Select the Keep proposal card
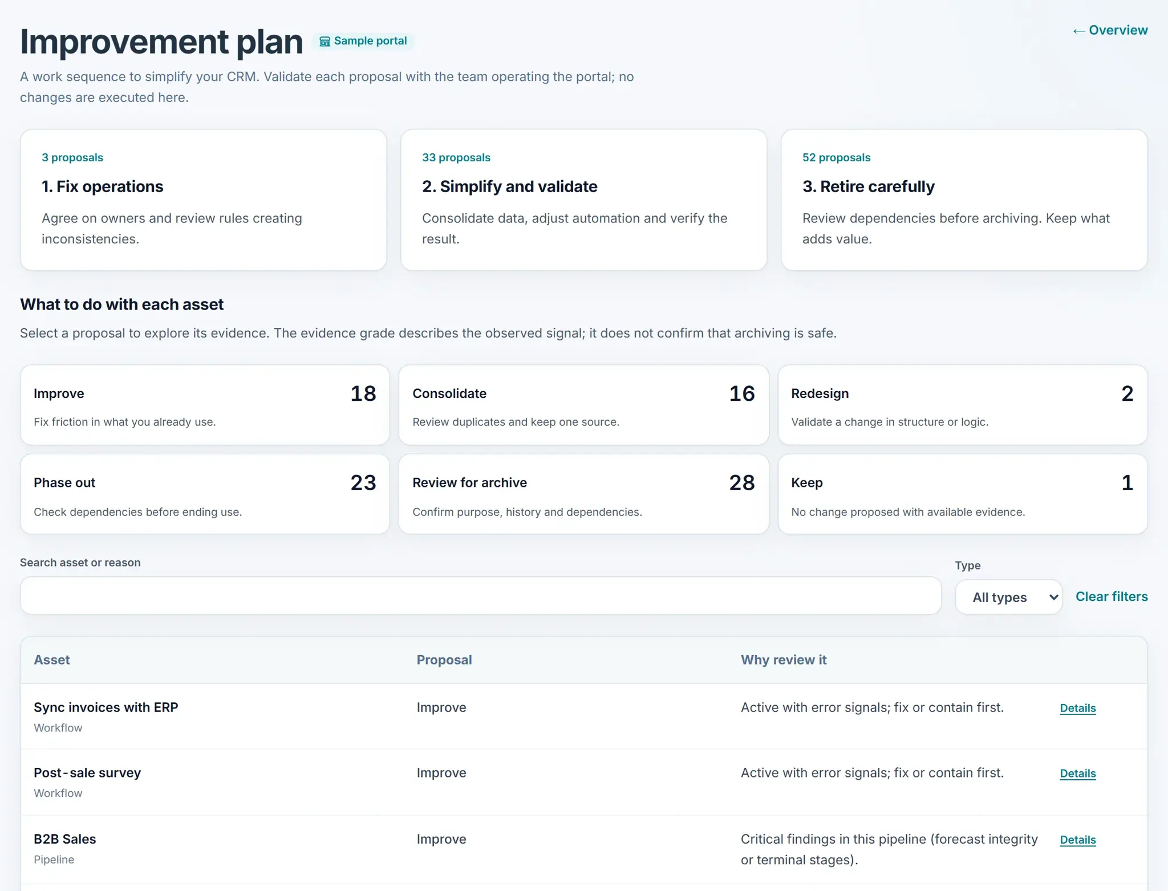The width and height of the screenshot is (1168, 891). click(963, 494)
